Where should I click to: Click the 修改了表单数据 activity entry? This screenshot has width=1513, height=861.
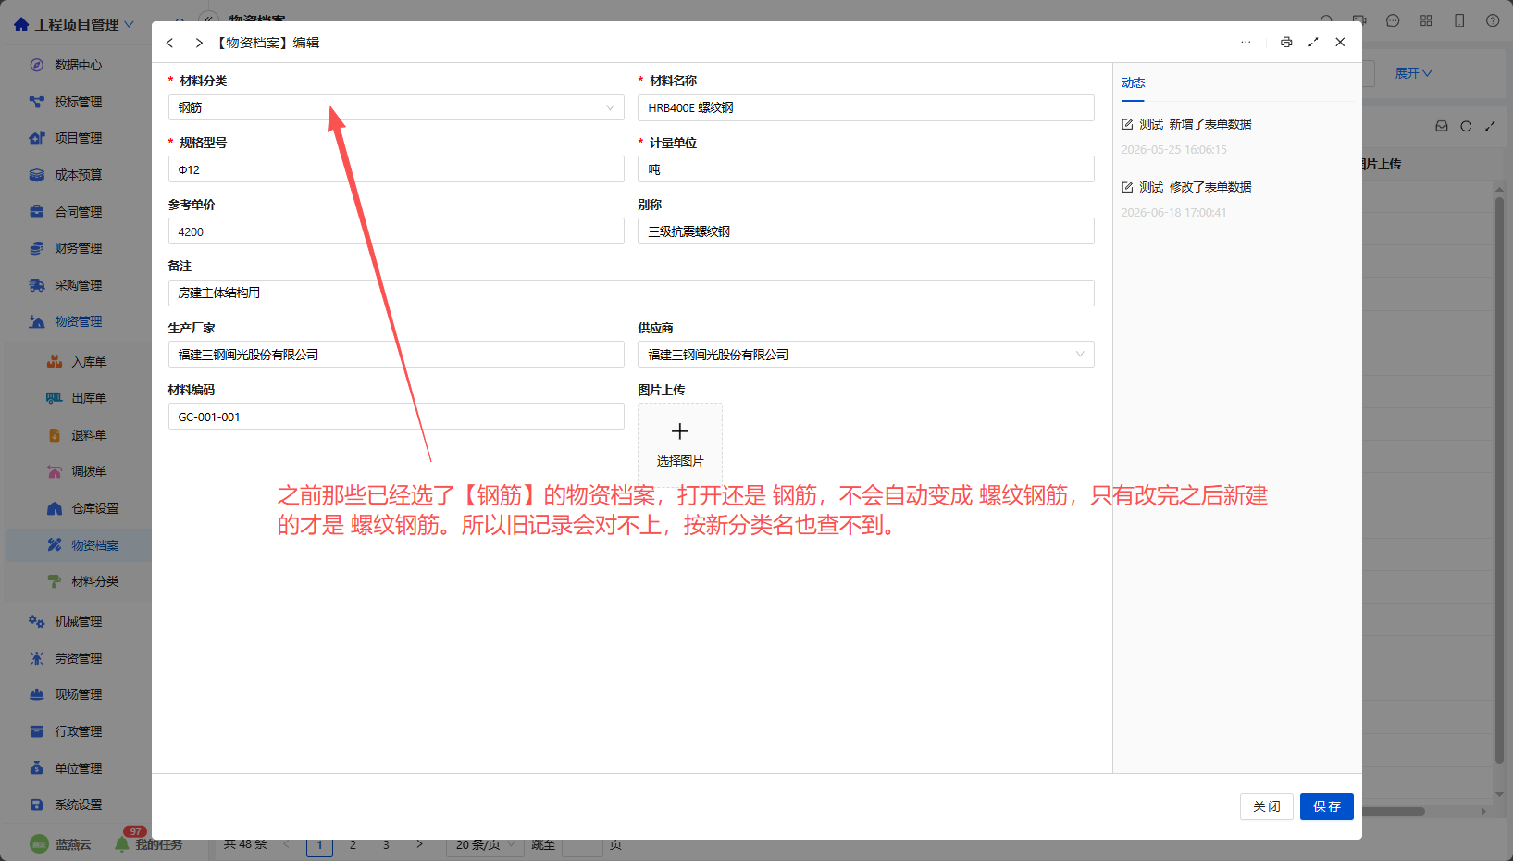tap(1209, 187)
